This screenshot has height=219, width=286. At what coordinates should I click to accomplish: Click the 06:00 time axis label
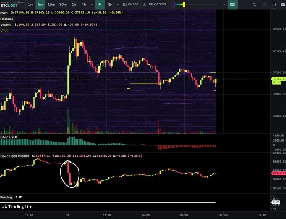(x=184, y=215)
